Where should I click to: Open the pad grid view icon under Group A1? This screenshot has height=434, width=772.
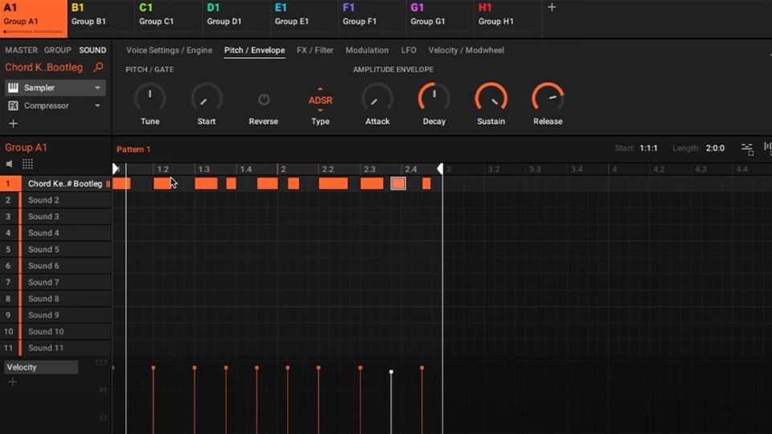point(27,164)
